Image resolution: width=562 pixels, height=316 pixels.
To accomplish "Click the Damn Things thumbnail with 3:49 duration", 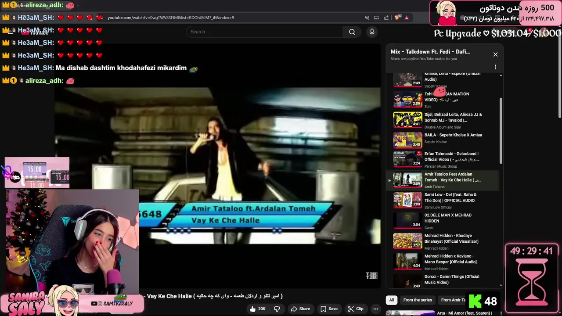I will pos(407,281).
